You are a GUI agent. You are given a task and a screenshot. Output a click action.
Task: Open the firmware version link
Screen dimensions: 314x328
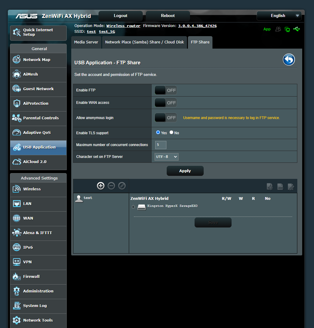[x=197, y=26]
